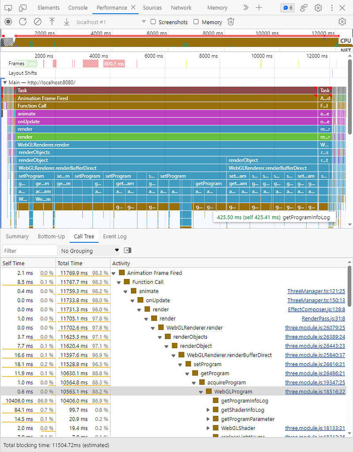
Task: Enable the Memory checkbox
Action: click(197, 22)
